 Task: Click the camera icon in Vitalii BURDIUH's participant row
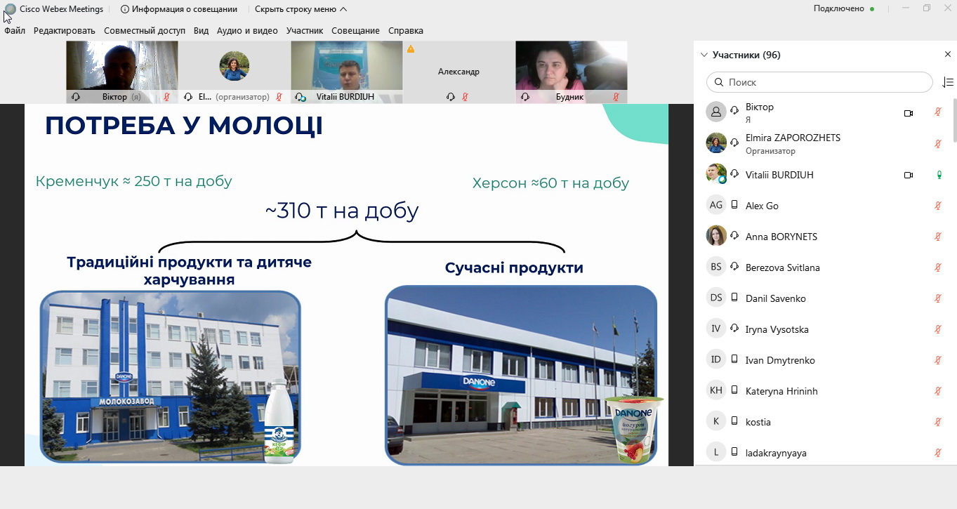(x=909, y=175)
